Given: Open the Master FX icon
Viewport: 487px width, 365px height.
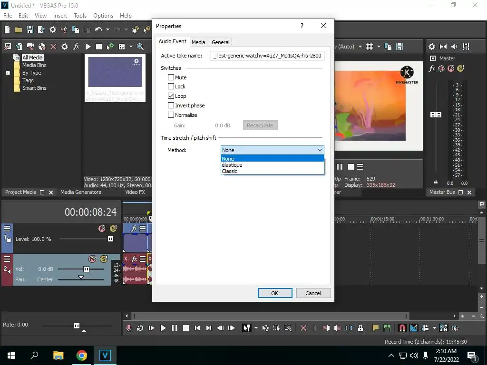Looking at the screenshot, I should [432, 68].
